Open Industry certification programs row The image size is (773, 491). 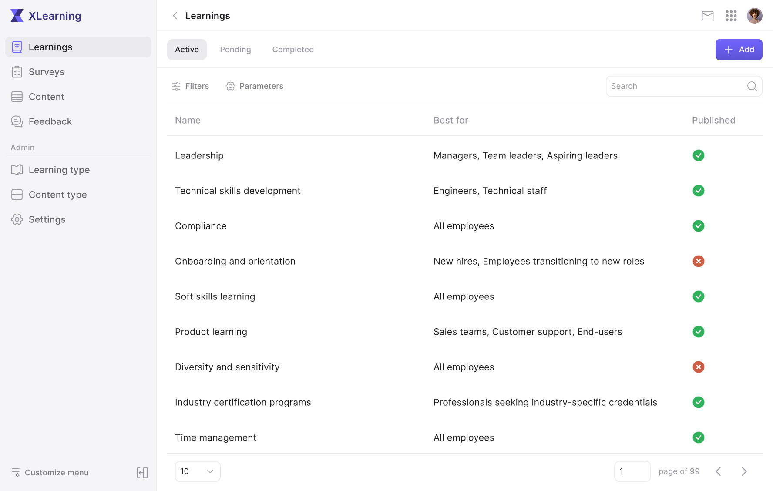pos(465,402)
